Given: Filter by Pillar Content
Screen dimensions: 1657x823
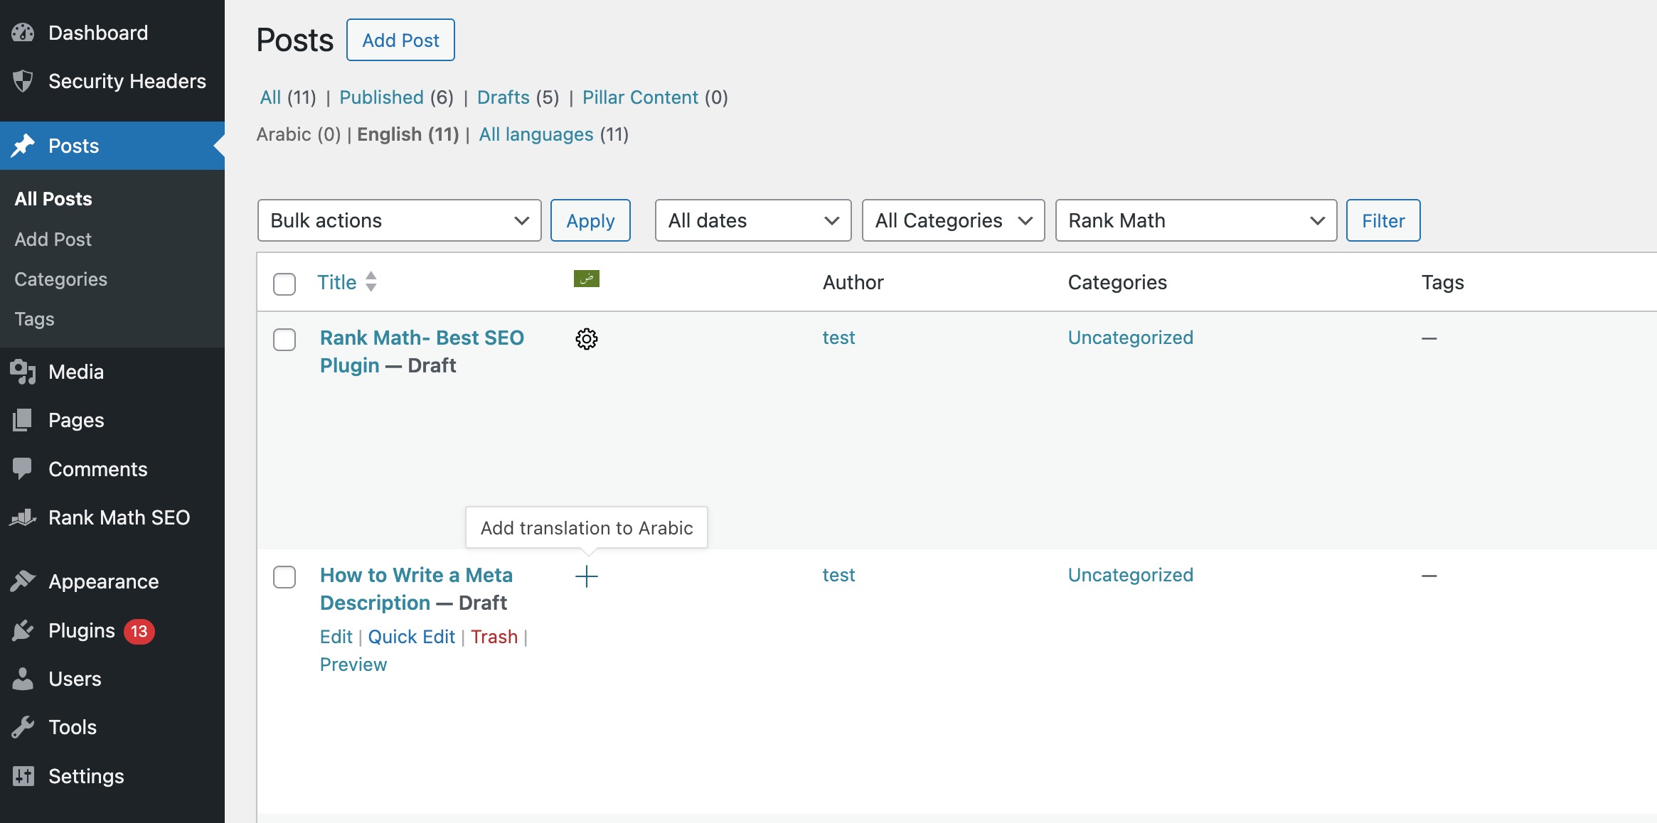Looking at the screenshot, I should (640, 97).
